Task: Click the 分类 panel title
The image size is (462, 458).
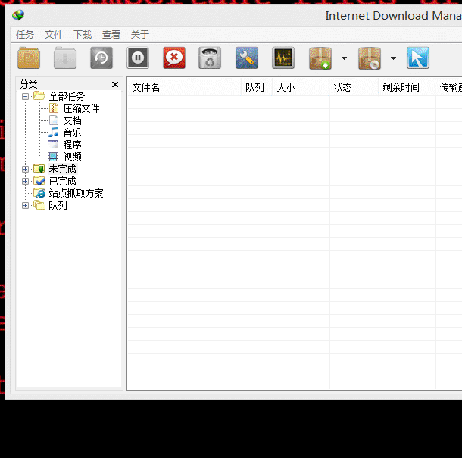Action: click(29, 85)
